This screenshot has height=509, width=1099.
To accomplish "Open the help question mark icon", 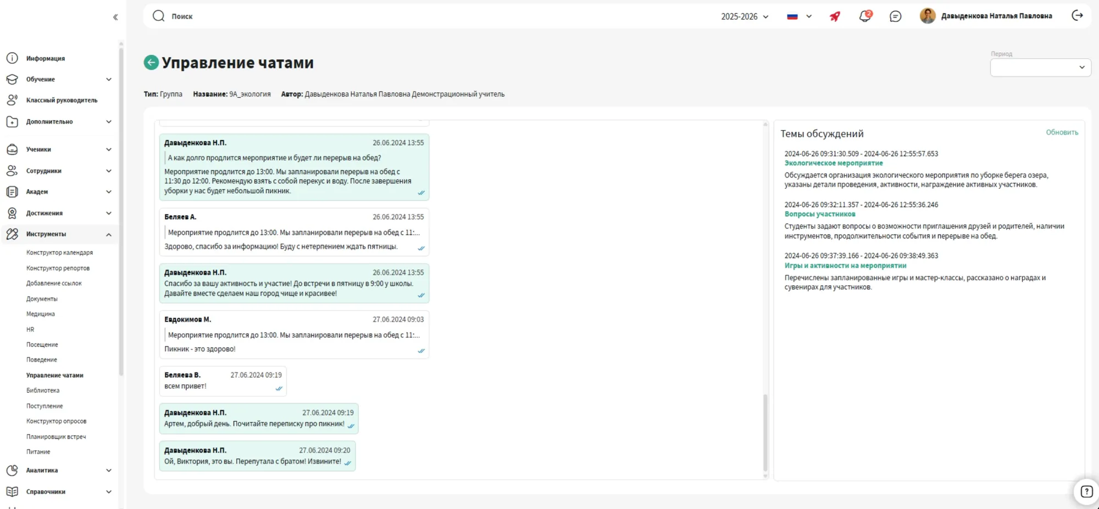I will (x=1086, y=491).
